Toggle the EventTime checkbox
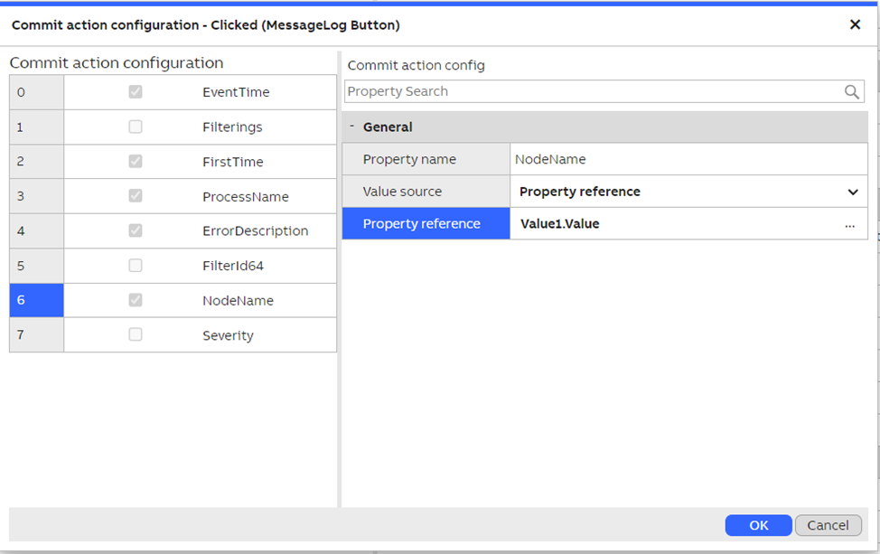The height and width of the screenshot is (554, 880). pyautogui.click(x=136, y=91)
